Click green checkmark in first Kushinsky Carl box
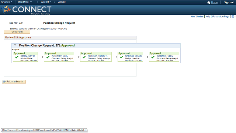 48,57
